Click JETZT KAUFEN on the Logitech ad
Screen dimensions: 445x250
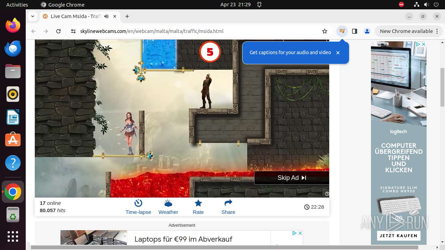(398, 236)
